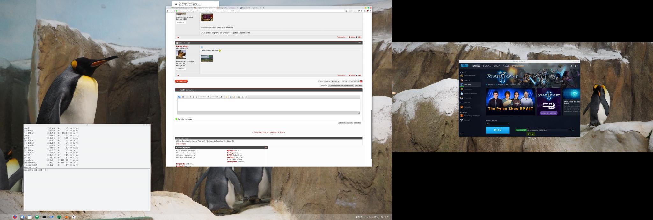
Task: Insert link icon in reply editor
Action: [231, 97]
